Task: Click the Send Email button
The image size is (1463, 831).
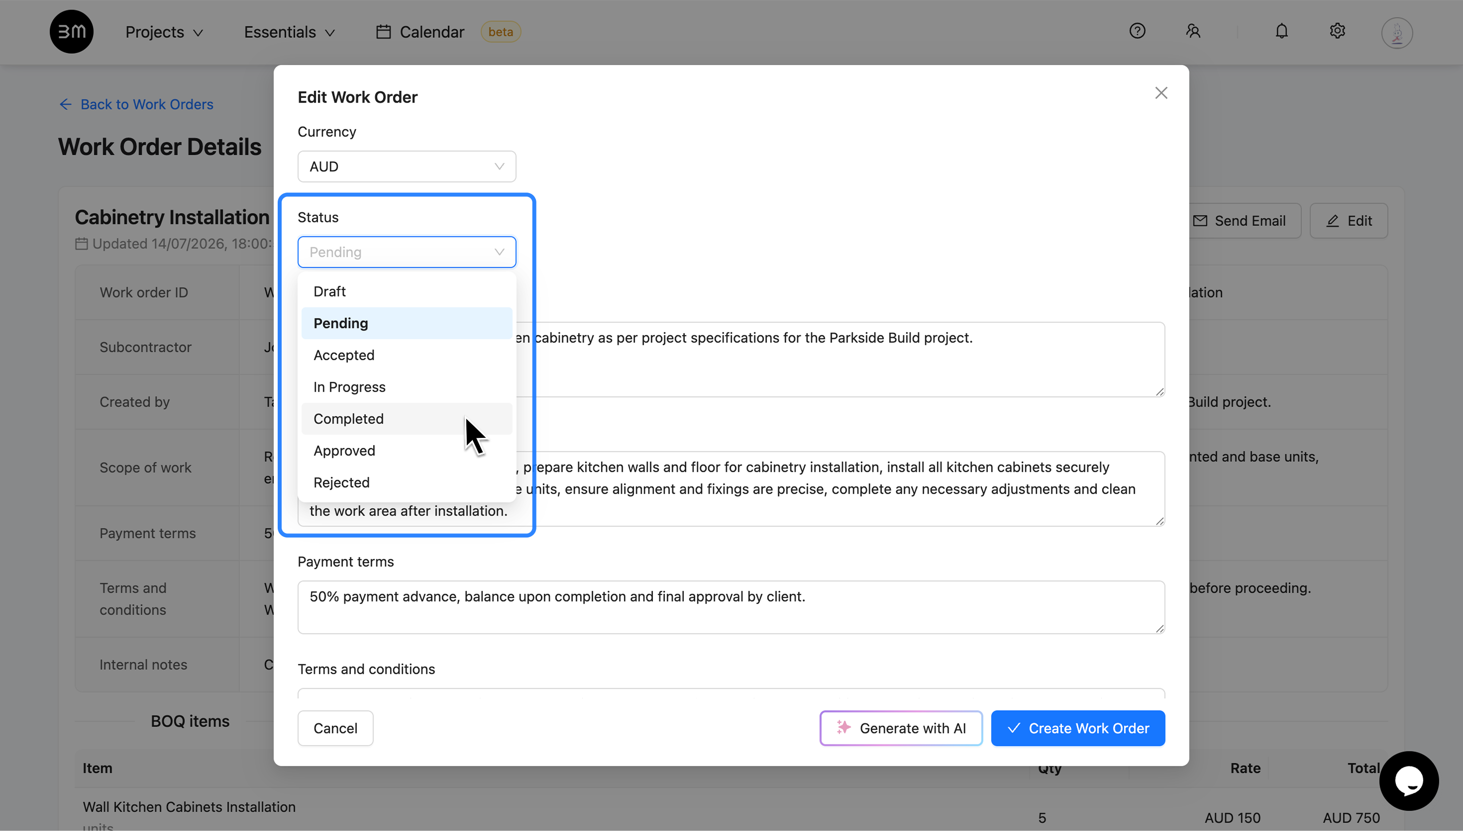Action: (x=1240, y=221)
